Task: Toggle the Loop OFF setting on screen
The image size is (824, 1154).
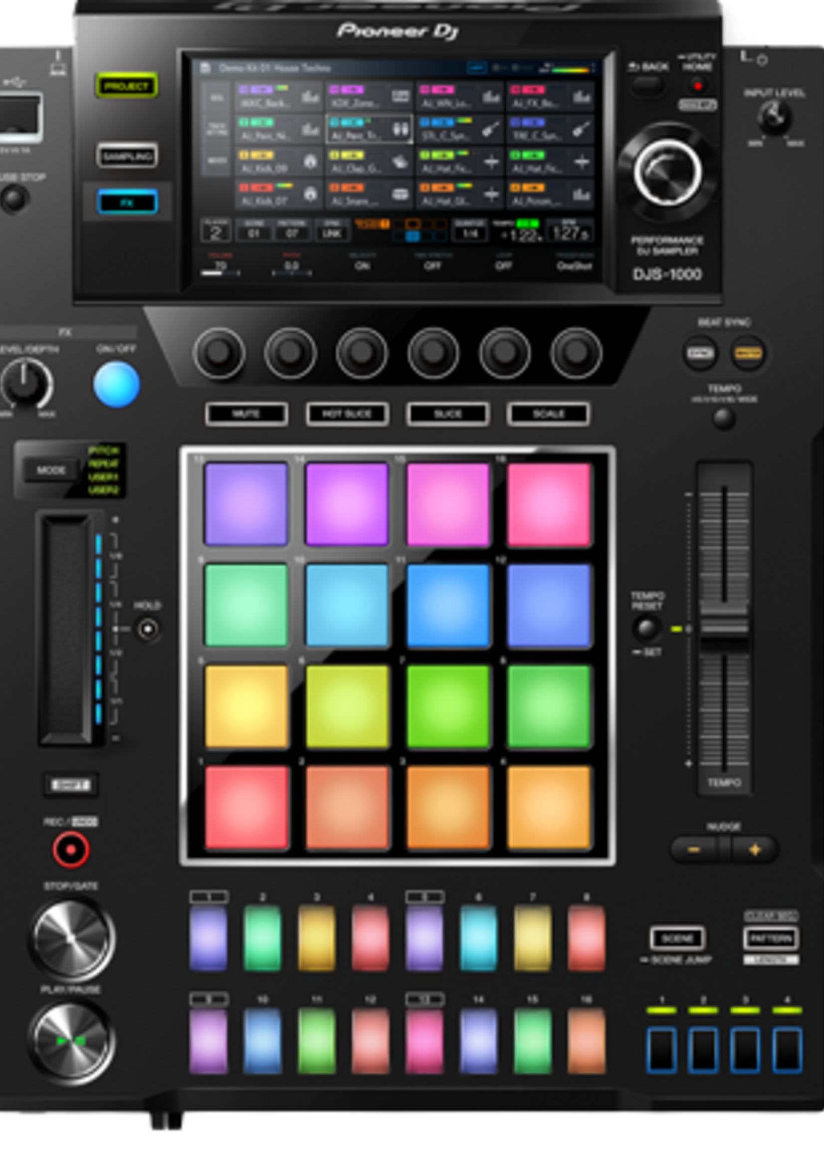Action: (503, 262)
